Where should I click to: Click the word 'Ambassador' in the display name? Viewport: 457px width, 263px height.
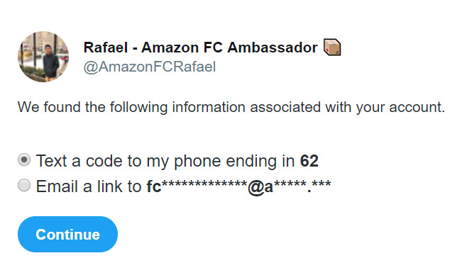coord(272,47)
